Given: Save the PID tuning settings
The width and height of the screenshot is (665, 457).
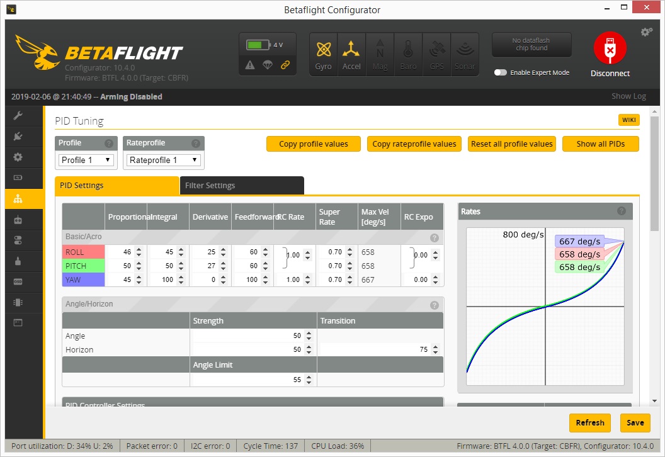Looking at the screenshot, I should (x=635, y=422).
